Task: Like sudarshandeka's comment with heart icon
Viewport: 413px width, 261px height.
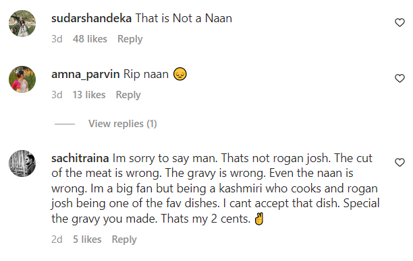Action: (400, 23)
